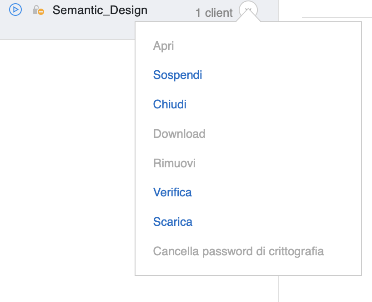This screenshot has height=302, width=372.
Task: Click the blue play status icon
Action: [15, 10]
